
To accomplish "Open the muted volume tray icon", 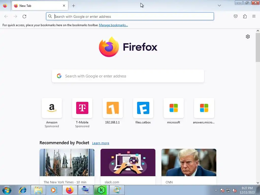I will (x=234, y=190).
